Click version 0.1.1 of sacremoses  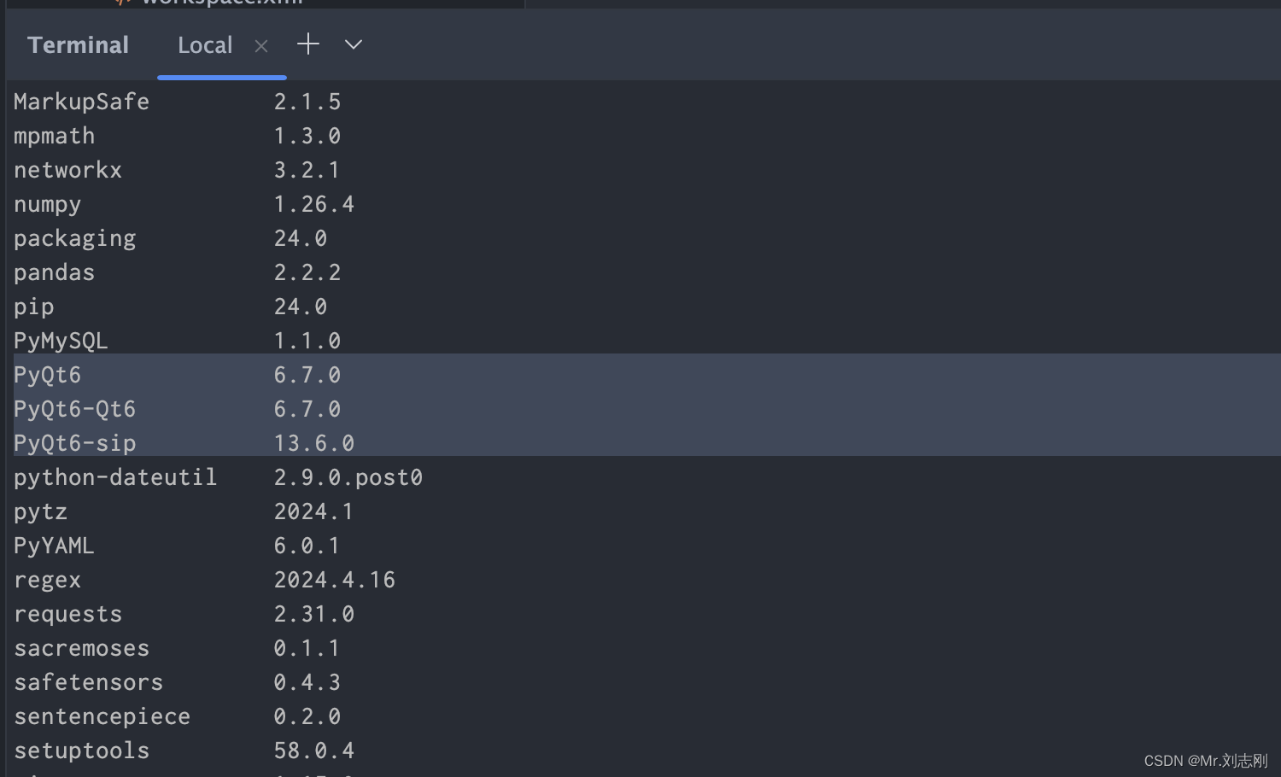pyautogui.click(x=307, y=648)
